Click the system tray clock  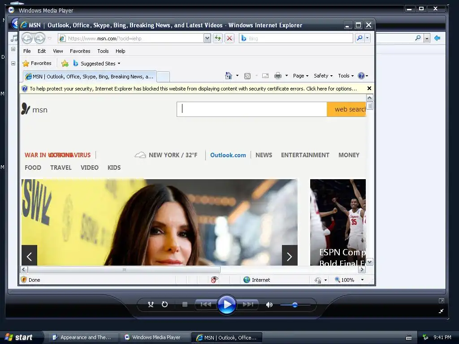tap(442, 337)
